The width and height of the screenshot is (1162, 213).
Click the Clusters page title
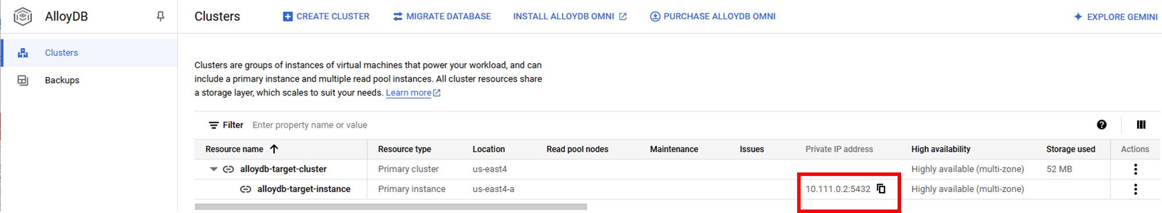click(x=217, y=16)
